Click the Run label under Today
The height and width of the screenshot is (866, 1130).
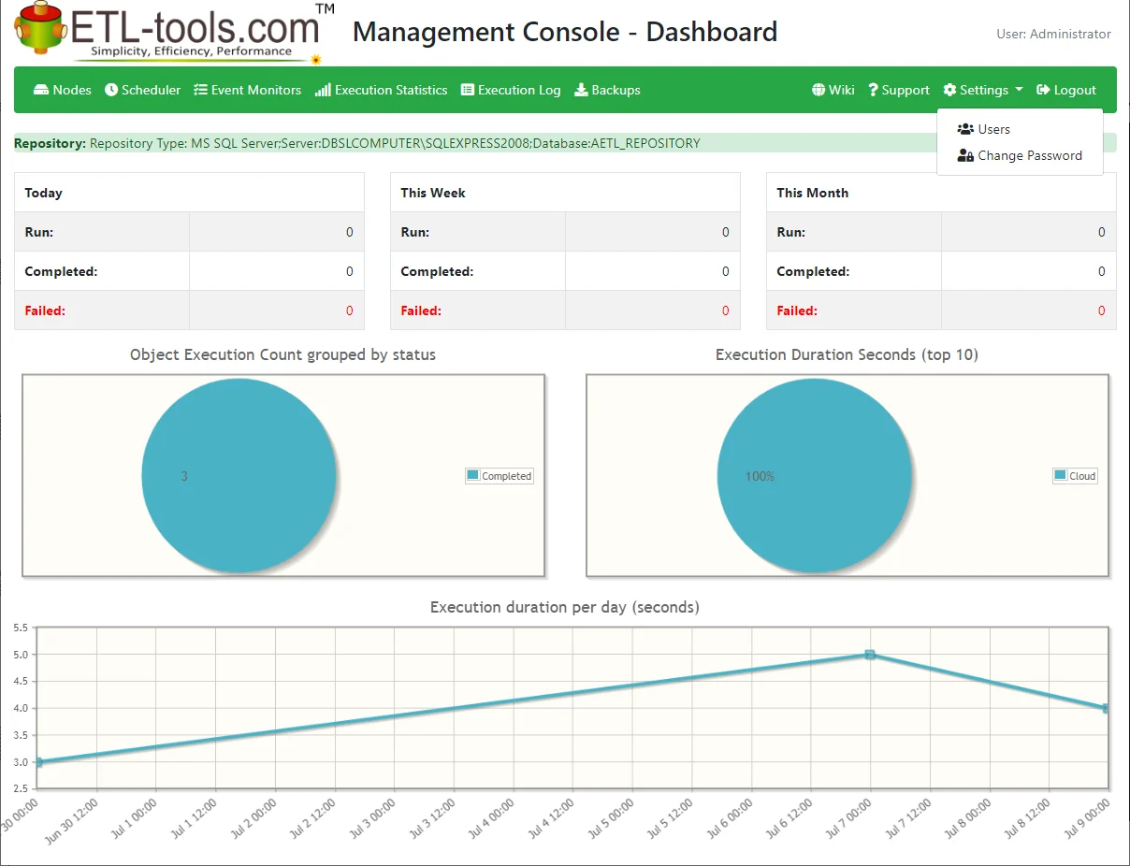39,232
